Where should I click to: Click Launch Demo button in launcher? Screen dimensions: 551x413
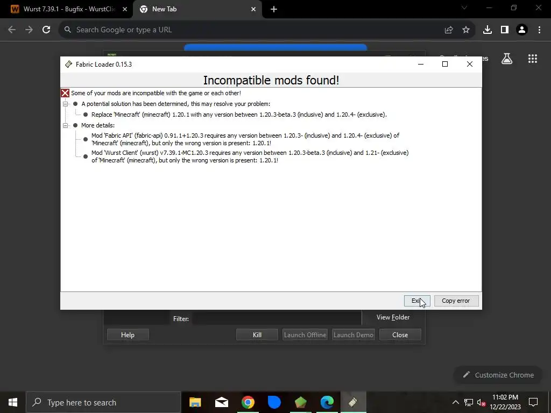[x=353, y=334]
